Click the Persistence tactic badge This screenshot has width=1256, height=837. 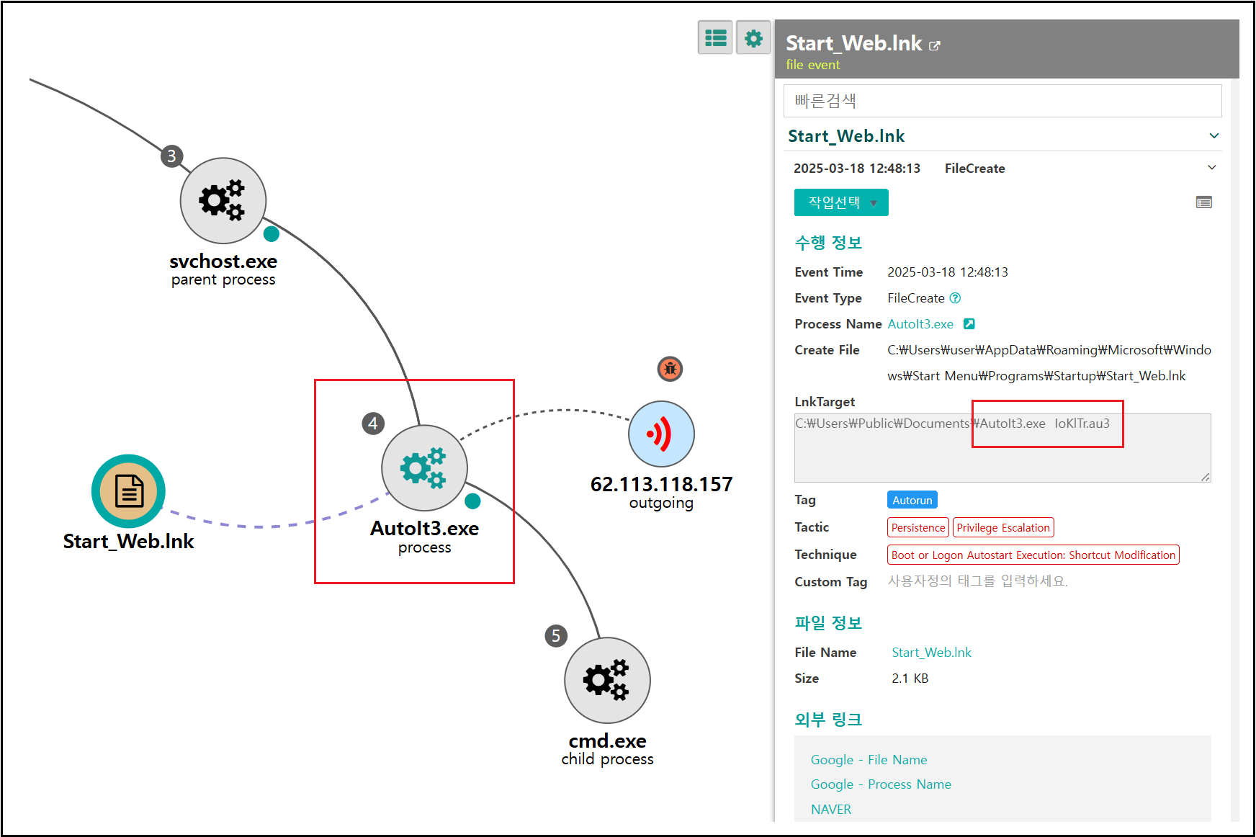point(918,527)
